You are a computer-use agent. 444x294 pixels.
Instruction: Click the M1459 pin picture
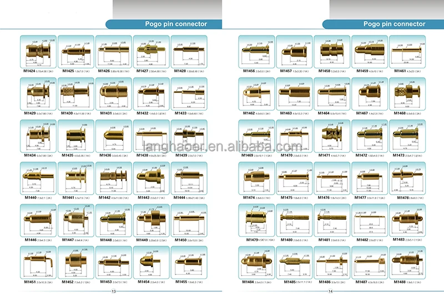tap(370, 52)
